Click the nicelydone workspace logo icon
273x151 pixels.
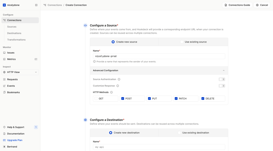pyautogui.click(x=4, y=5)
